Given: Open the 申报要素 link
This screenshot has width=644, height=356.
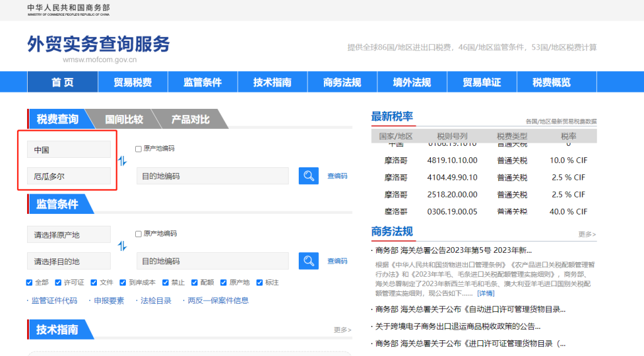Looking at the screenshot, I should coord(109,301).
